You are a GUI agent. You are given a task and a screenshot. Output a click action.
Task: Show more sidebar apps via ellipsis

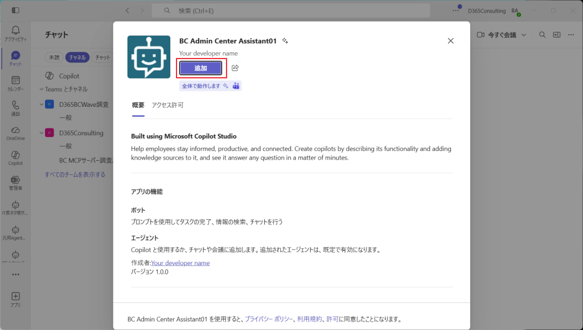pos(15,275)
